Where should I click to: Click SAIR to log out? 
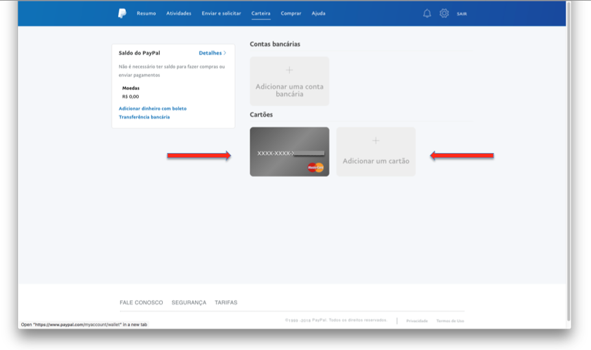pyautogui.click(x=462, y=14)
